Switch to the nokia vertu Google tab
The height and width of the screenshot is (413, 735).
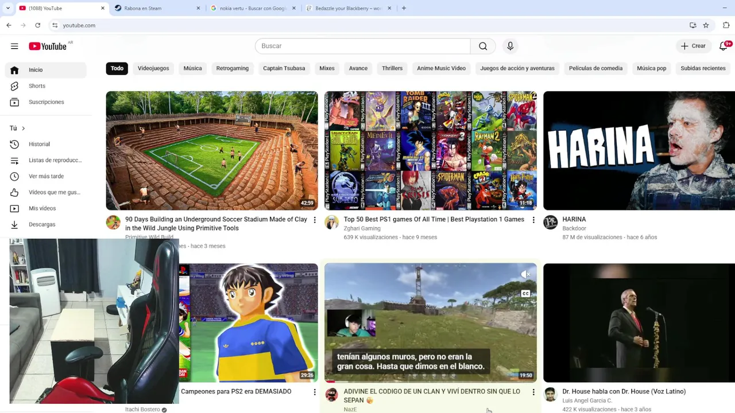tap(253, 8)
